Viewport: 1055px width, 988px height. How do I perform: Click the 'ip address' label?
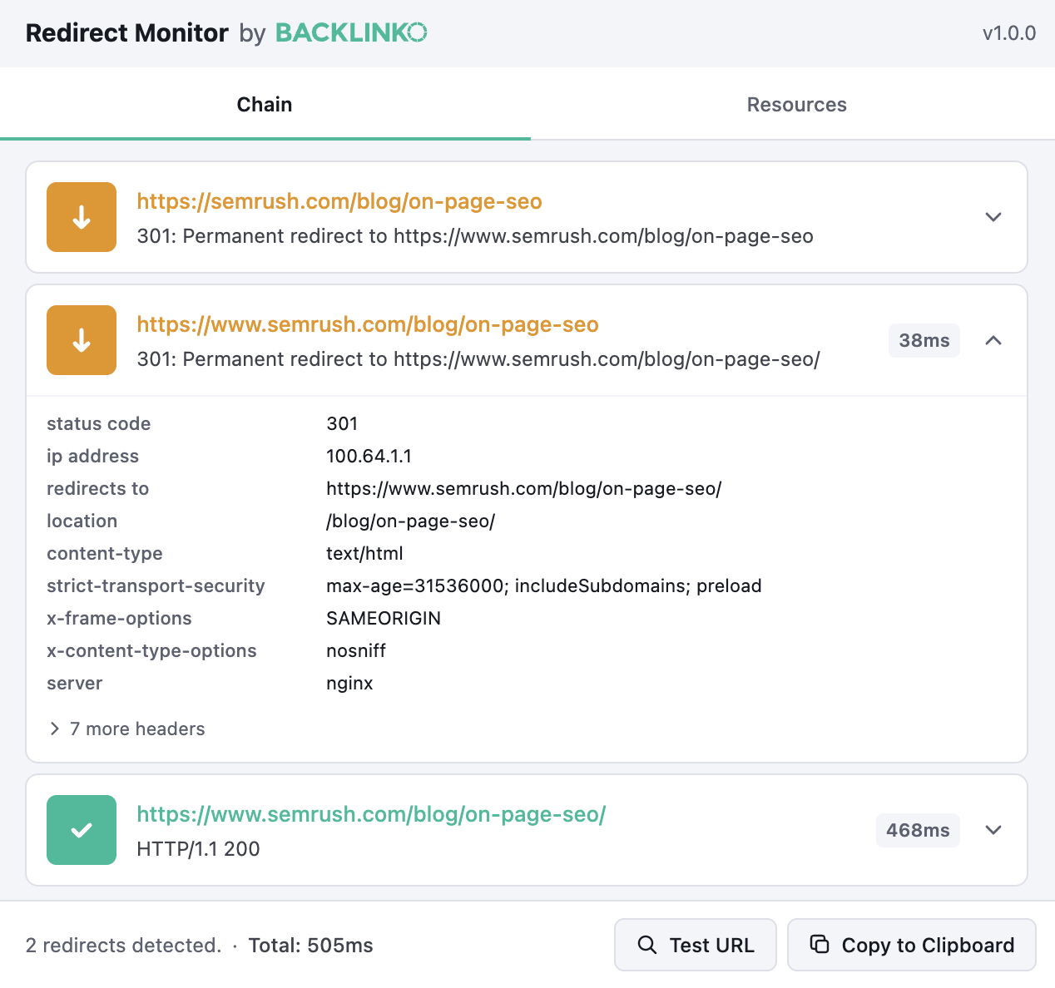(x=92, y=456)
